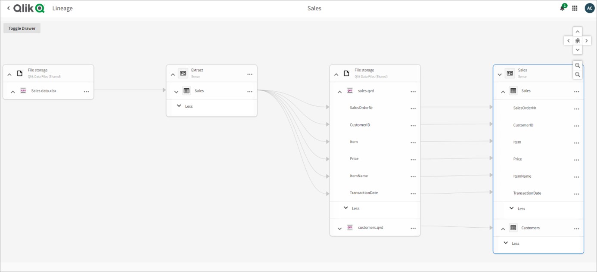Select TransactionDate field in Sales app
Screen dimensions: 597x272
527,193
